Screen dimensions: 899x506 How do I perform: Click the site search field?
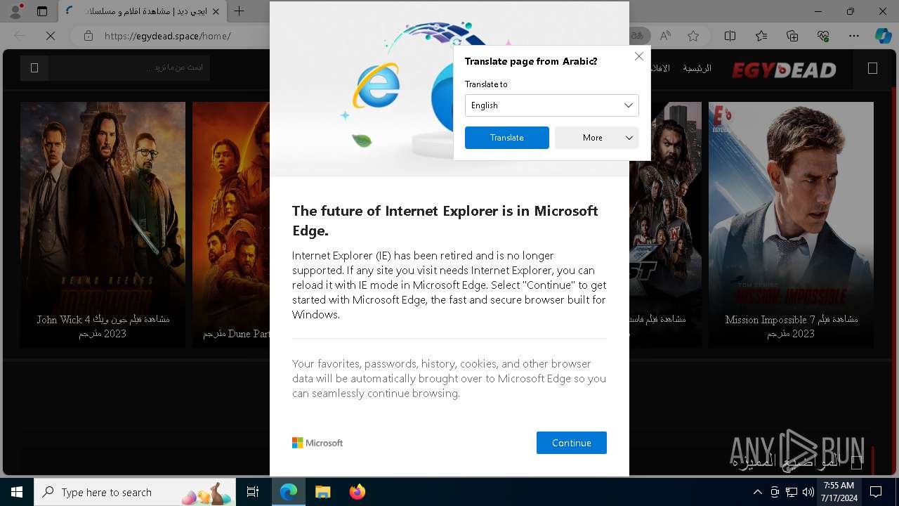129,68
